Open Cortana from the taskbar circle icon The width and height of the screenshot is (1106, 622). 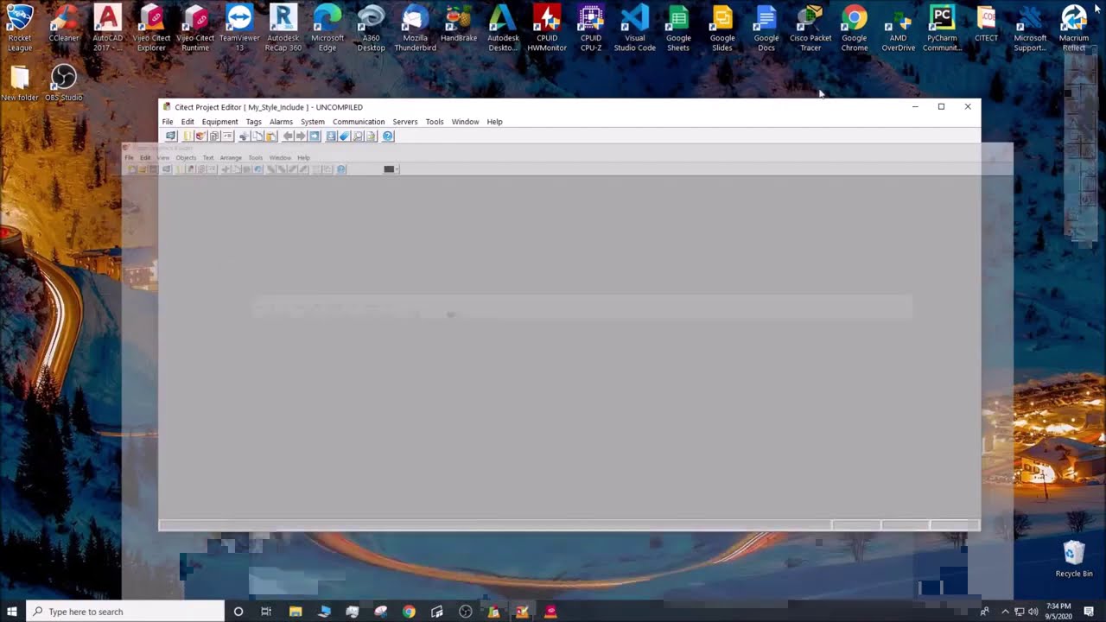point(238,612)
